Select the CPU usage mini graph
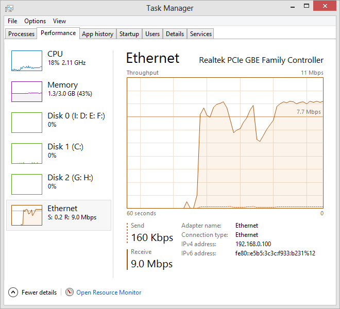Viewport: 340px width, 309px height. [27, 61]
